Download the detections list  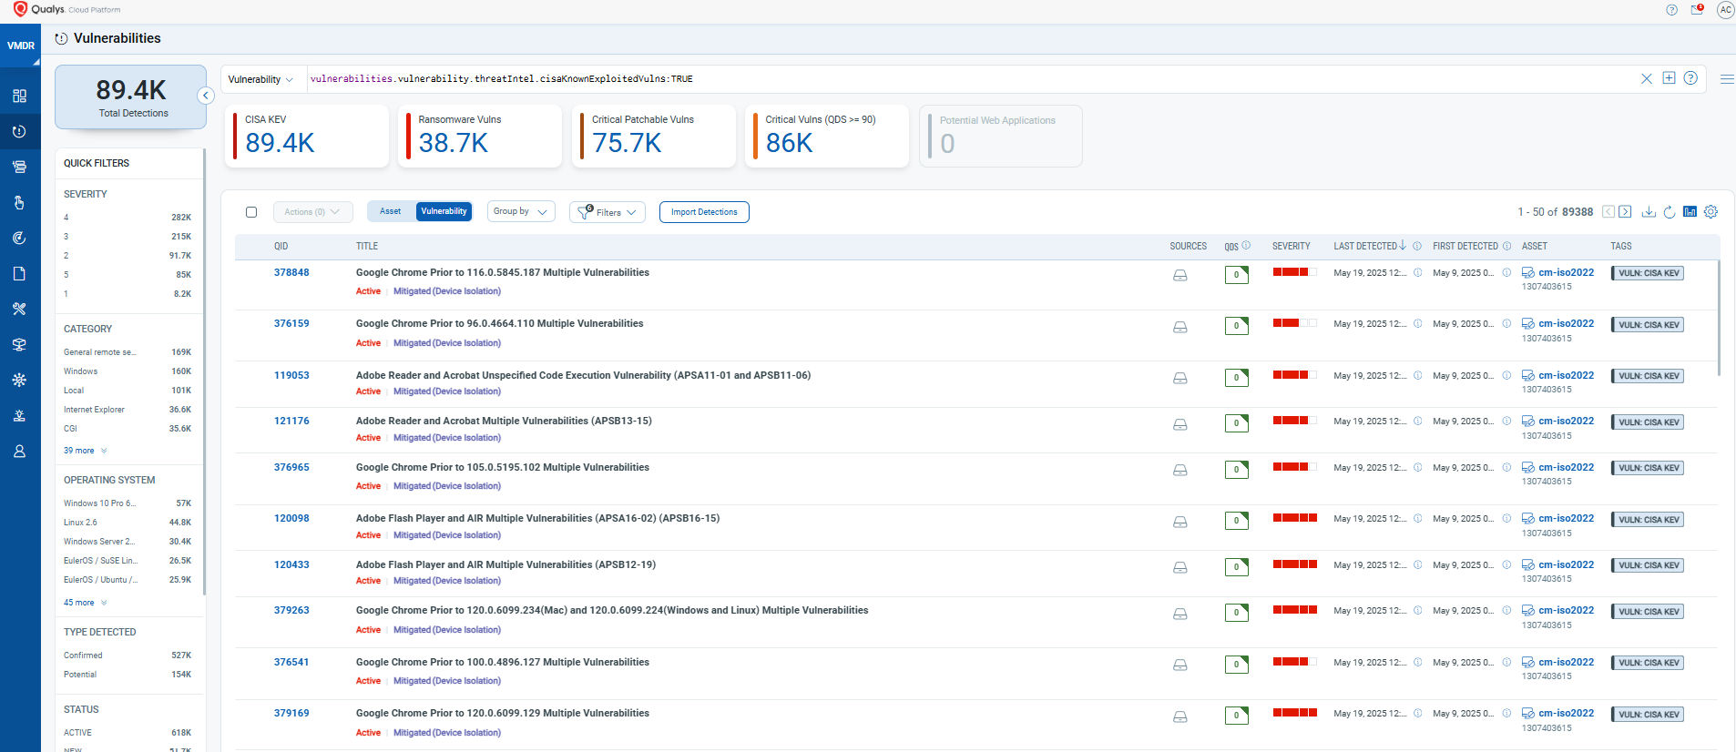[x=1649, y=212]
